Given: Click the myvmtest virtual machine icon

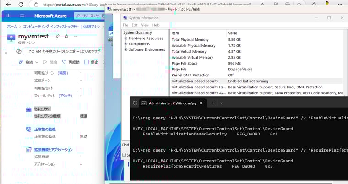Looking at the screenshot, I should point(11,38).
